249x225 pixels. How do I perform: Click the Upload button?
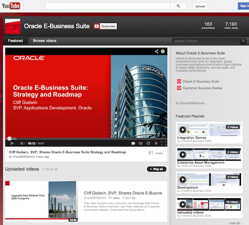tap(200, 6)
